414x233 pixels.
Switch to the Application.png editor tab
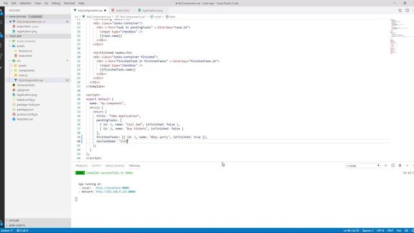coord(152,10)
